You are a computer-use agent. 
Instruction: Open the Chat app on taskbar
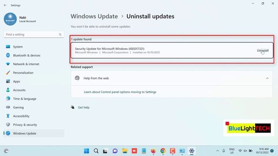pyautogui.click(x=115, y=151)
